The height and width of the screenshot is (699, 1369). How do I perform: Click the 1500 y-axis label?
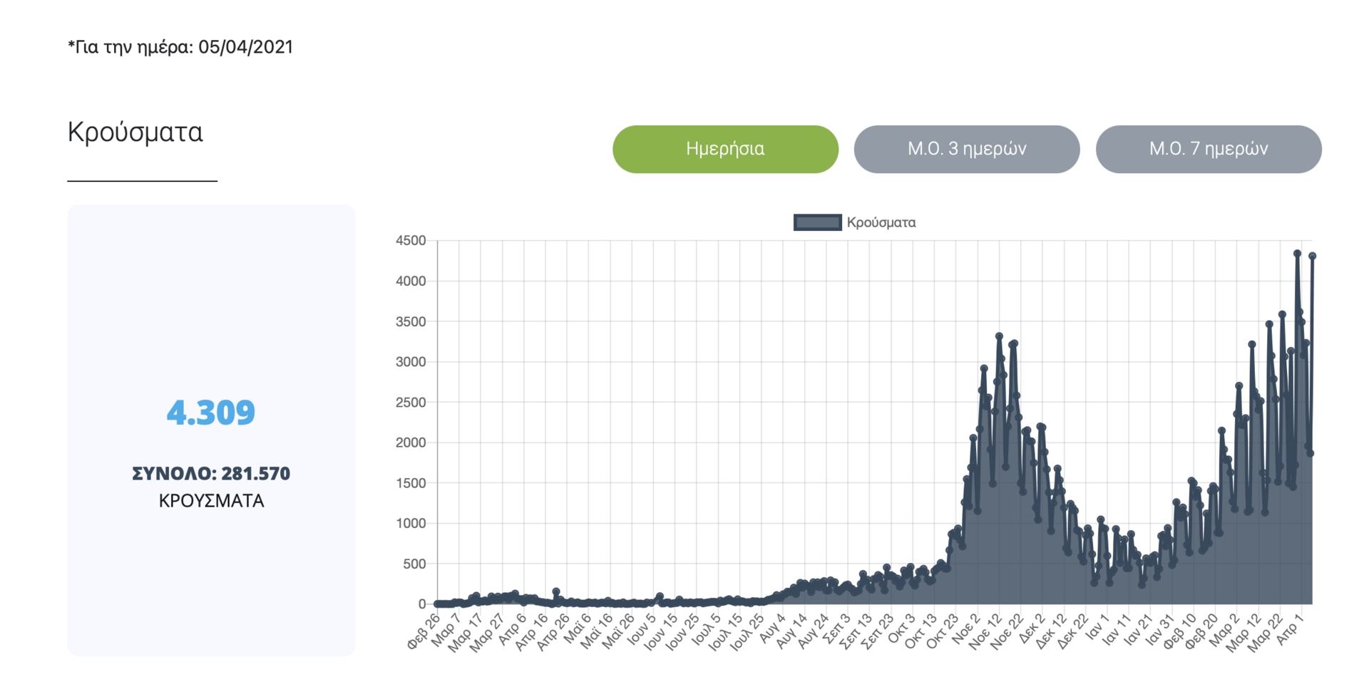[411, 483]
